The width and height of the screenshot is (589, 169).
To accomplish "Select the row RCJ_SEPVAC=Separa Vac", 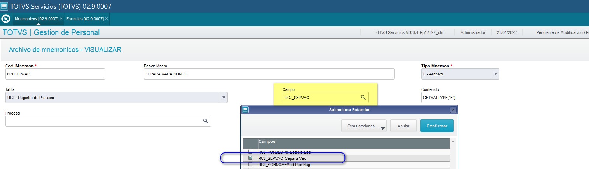I will coord(346,158).
